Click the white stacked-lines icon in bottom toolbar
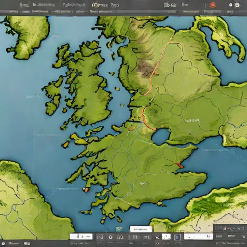 pos(157,237)
